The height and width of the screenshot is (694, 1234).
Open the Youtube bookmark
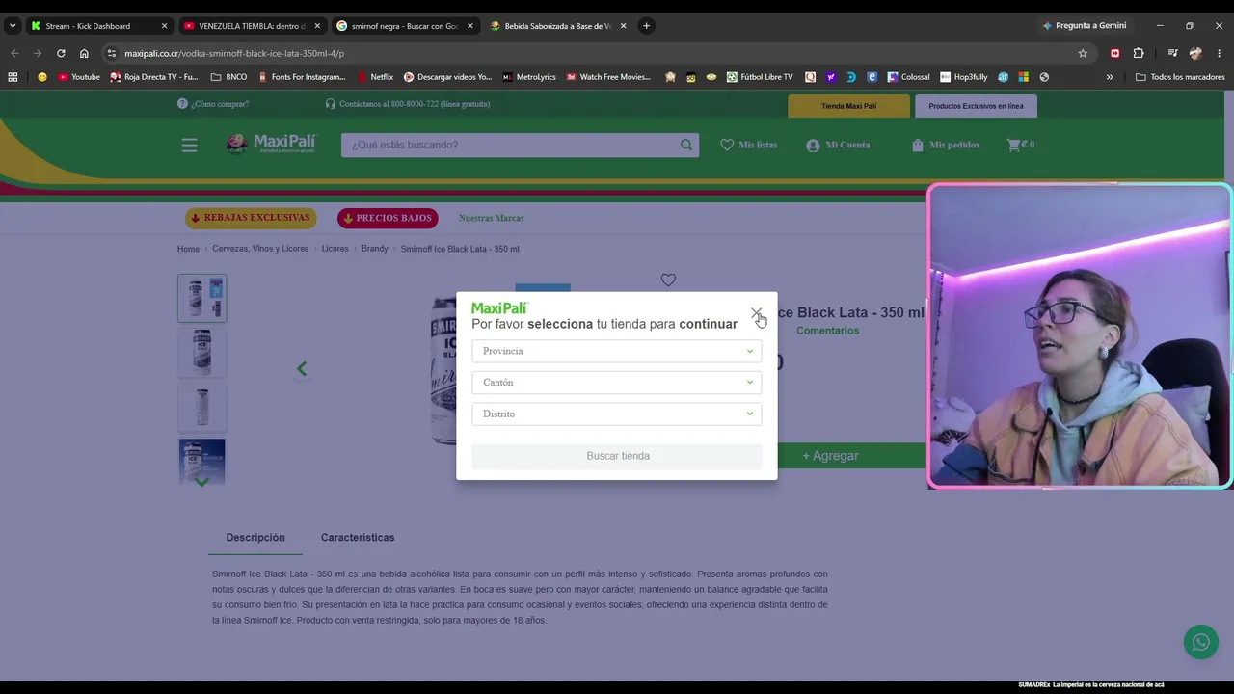[79, 77]
